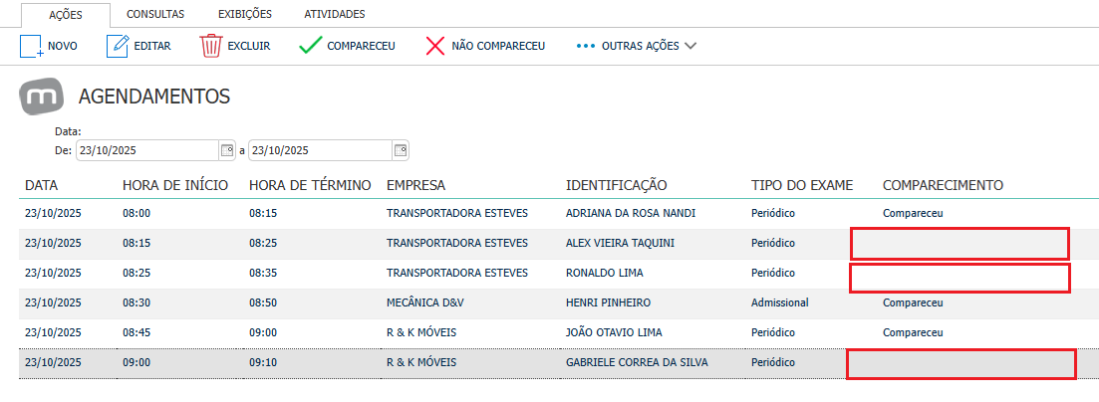Select the ALEX VIEIRA TAQUINI appointment row
Viewport: 1099px width, 402px height.
point(550,244)
